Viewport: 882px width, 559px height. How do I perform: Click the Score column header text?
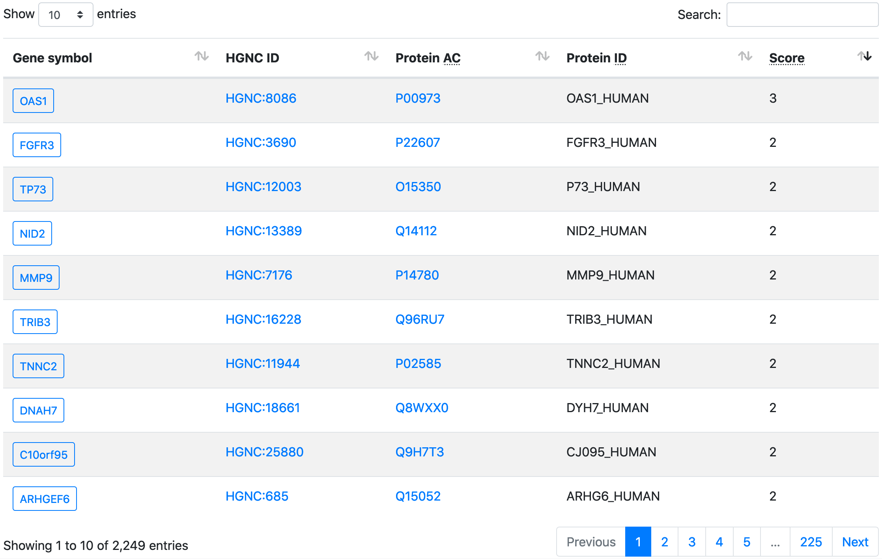[787, 58]
